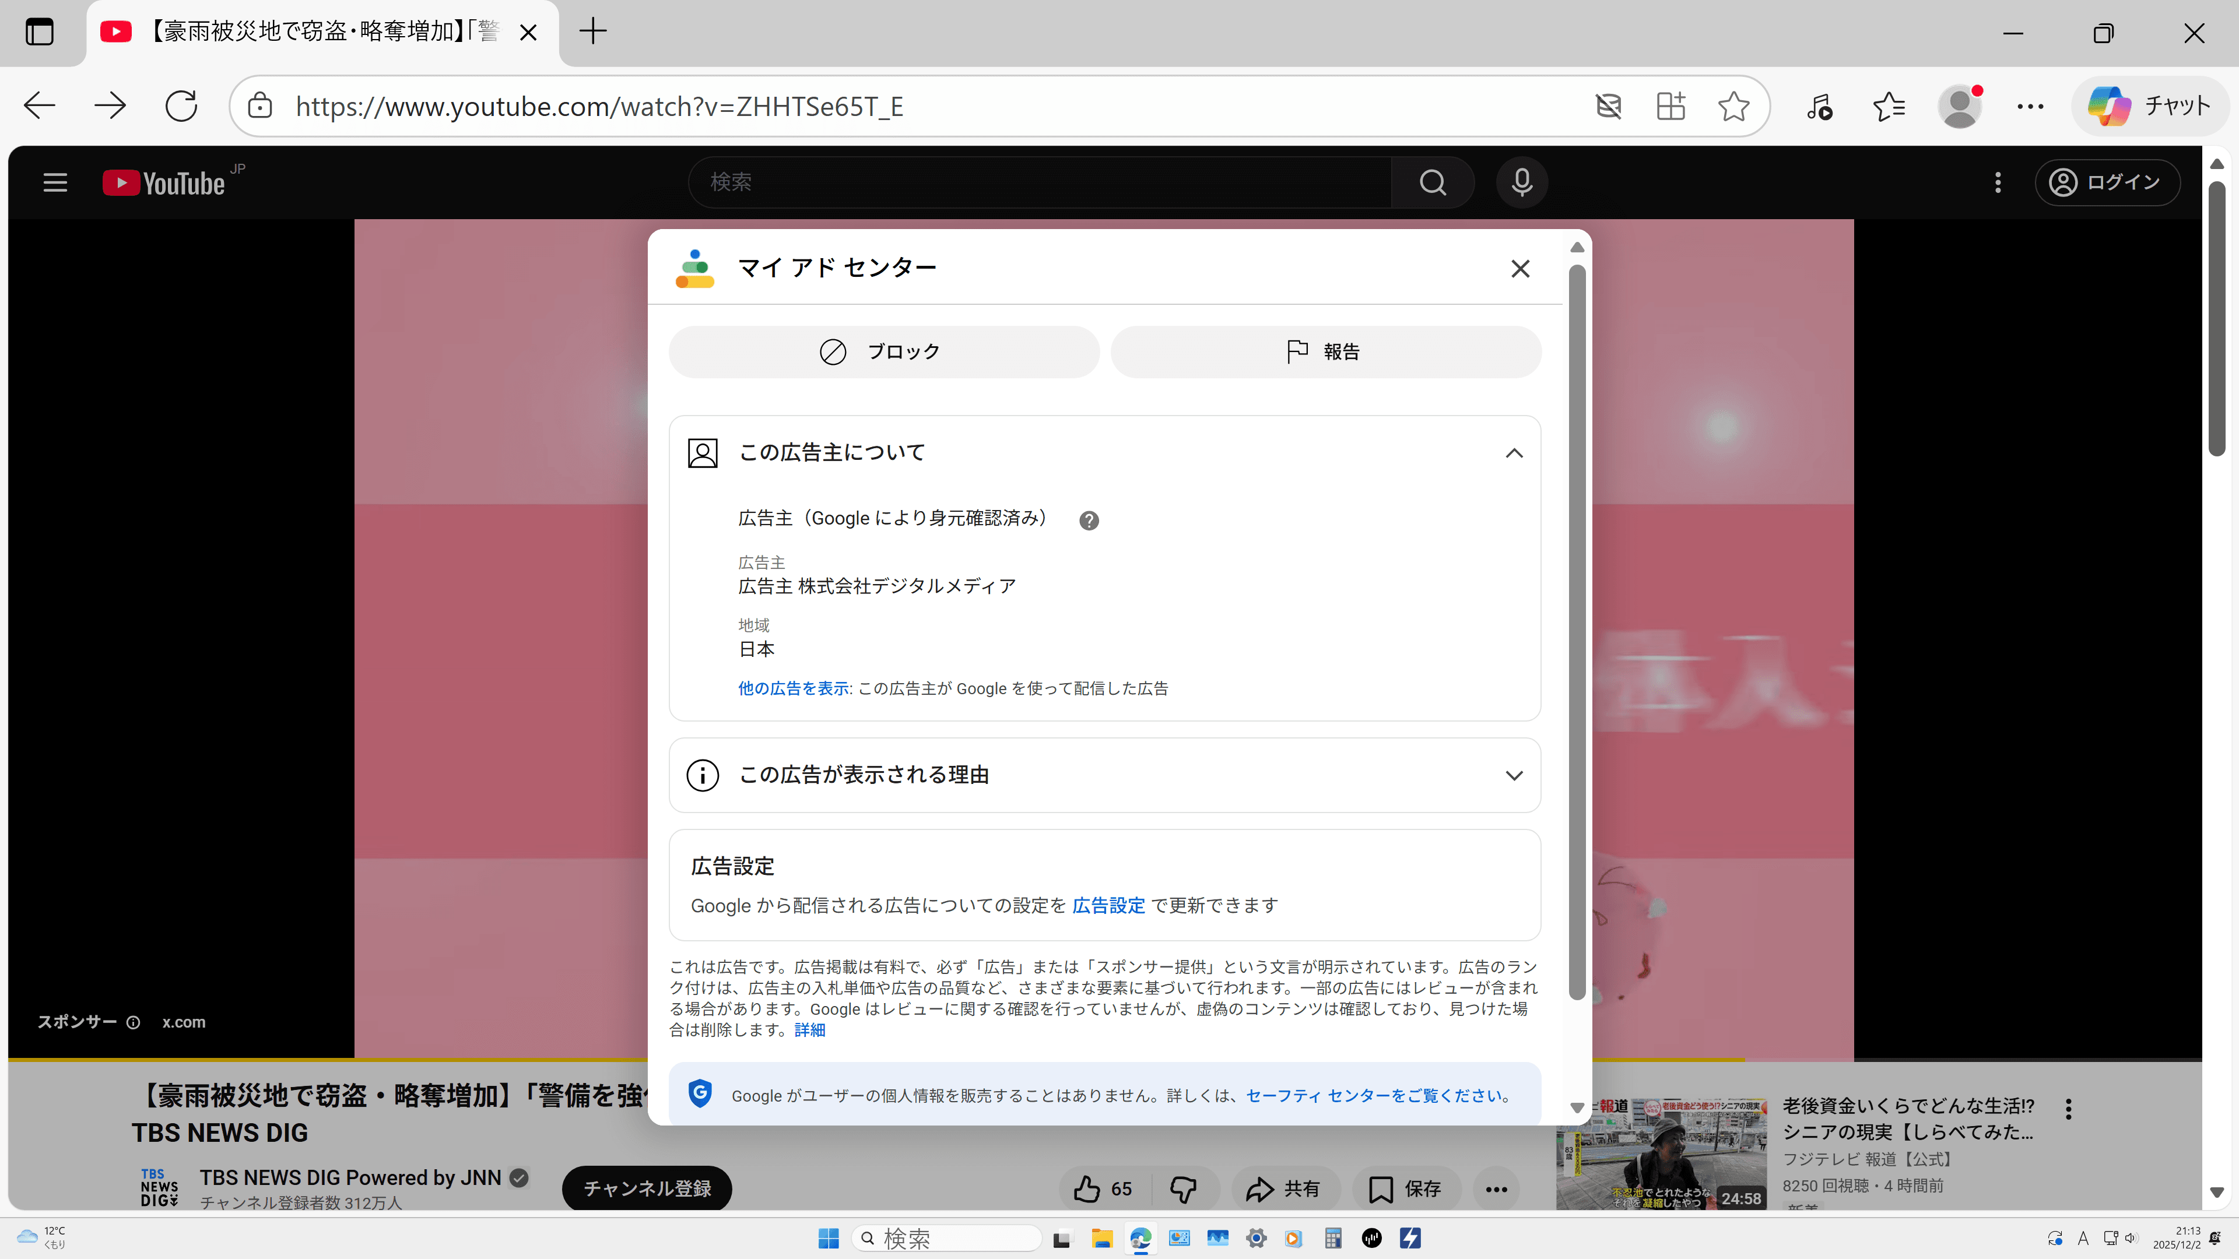Add this page to favorites star
This screenshot has height=1259, width=2239.
[1733, 106]
